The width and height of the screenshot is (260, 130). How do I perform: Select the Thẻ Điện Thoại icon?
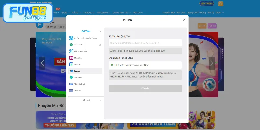click(71, 84)
